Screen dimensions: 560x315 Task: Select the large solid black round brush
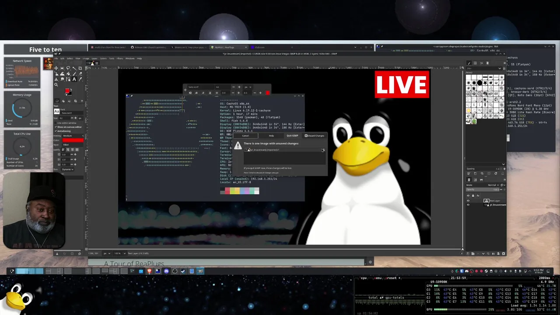pyautogui.click(x=479, y=83)
